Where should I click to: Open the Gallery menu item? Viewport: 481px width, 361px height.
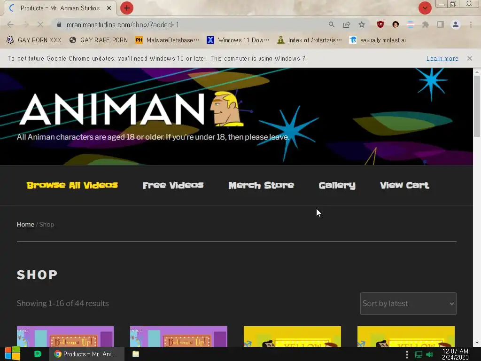click(x=337, y=185)
